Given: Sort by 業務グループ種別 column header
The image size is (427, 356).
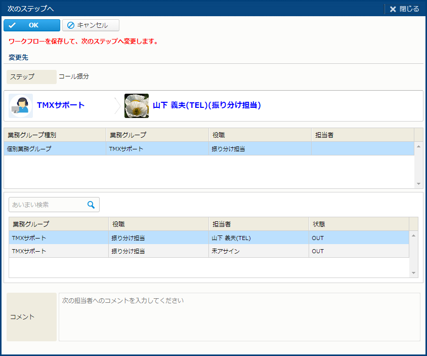Looking at the screenshot, I should pos(55,135).
